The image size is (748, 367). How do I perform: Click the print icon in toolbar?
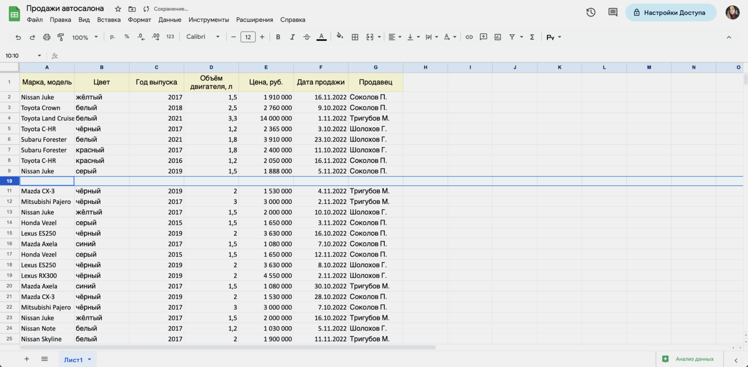(x=47, y=37)
